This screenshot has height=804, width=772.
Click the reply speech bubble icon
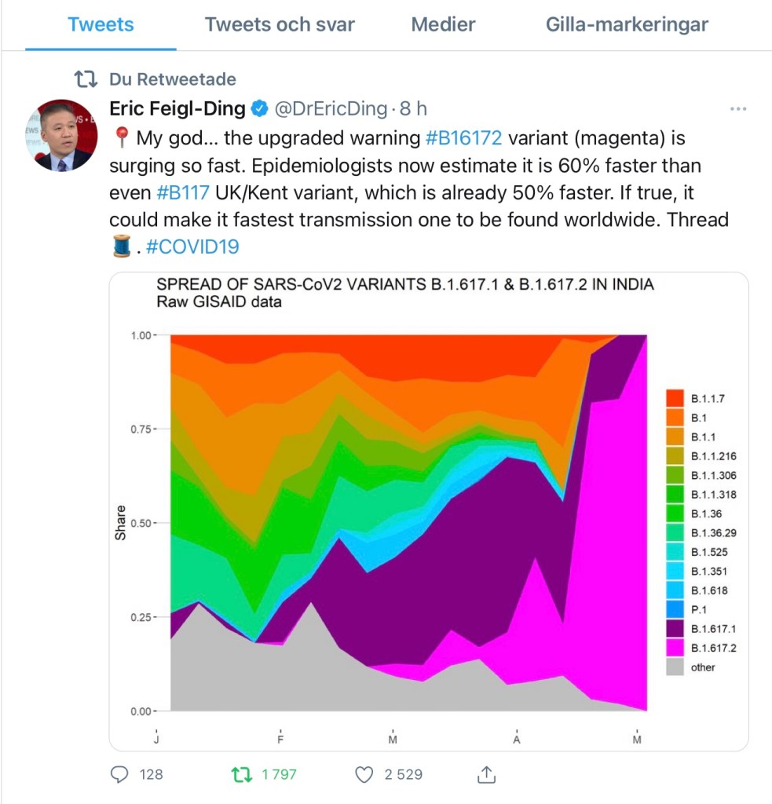click(119, 774)
